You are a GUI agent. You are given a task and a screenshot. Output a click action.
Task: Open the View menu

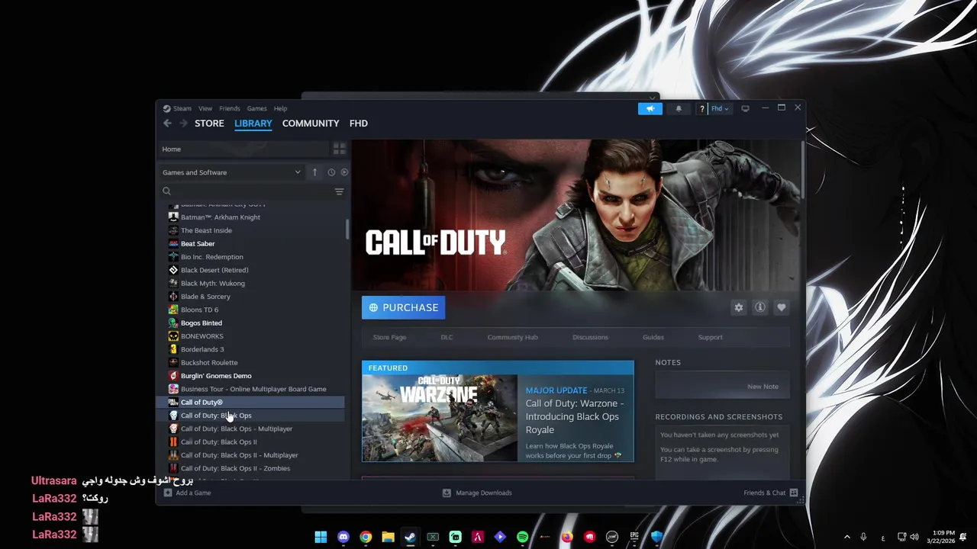[x=205, y=108]
